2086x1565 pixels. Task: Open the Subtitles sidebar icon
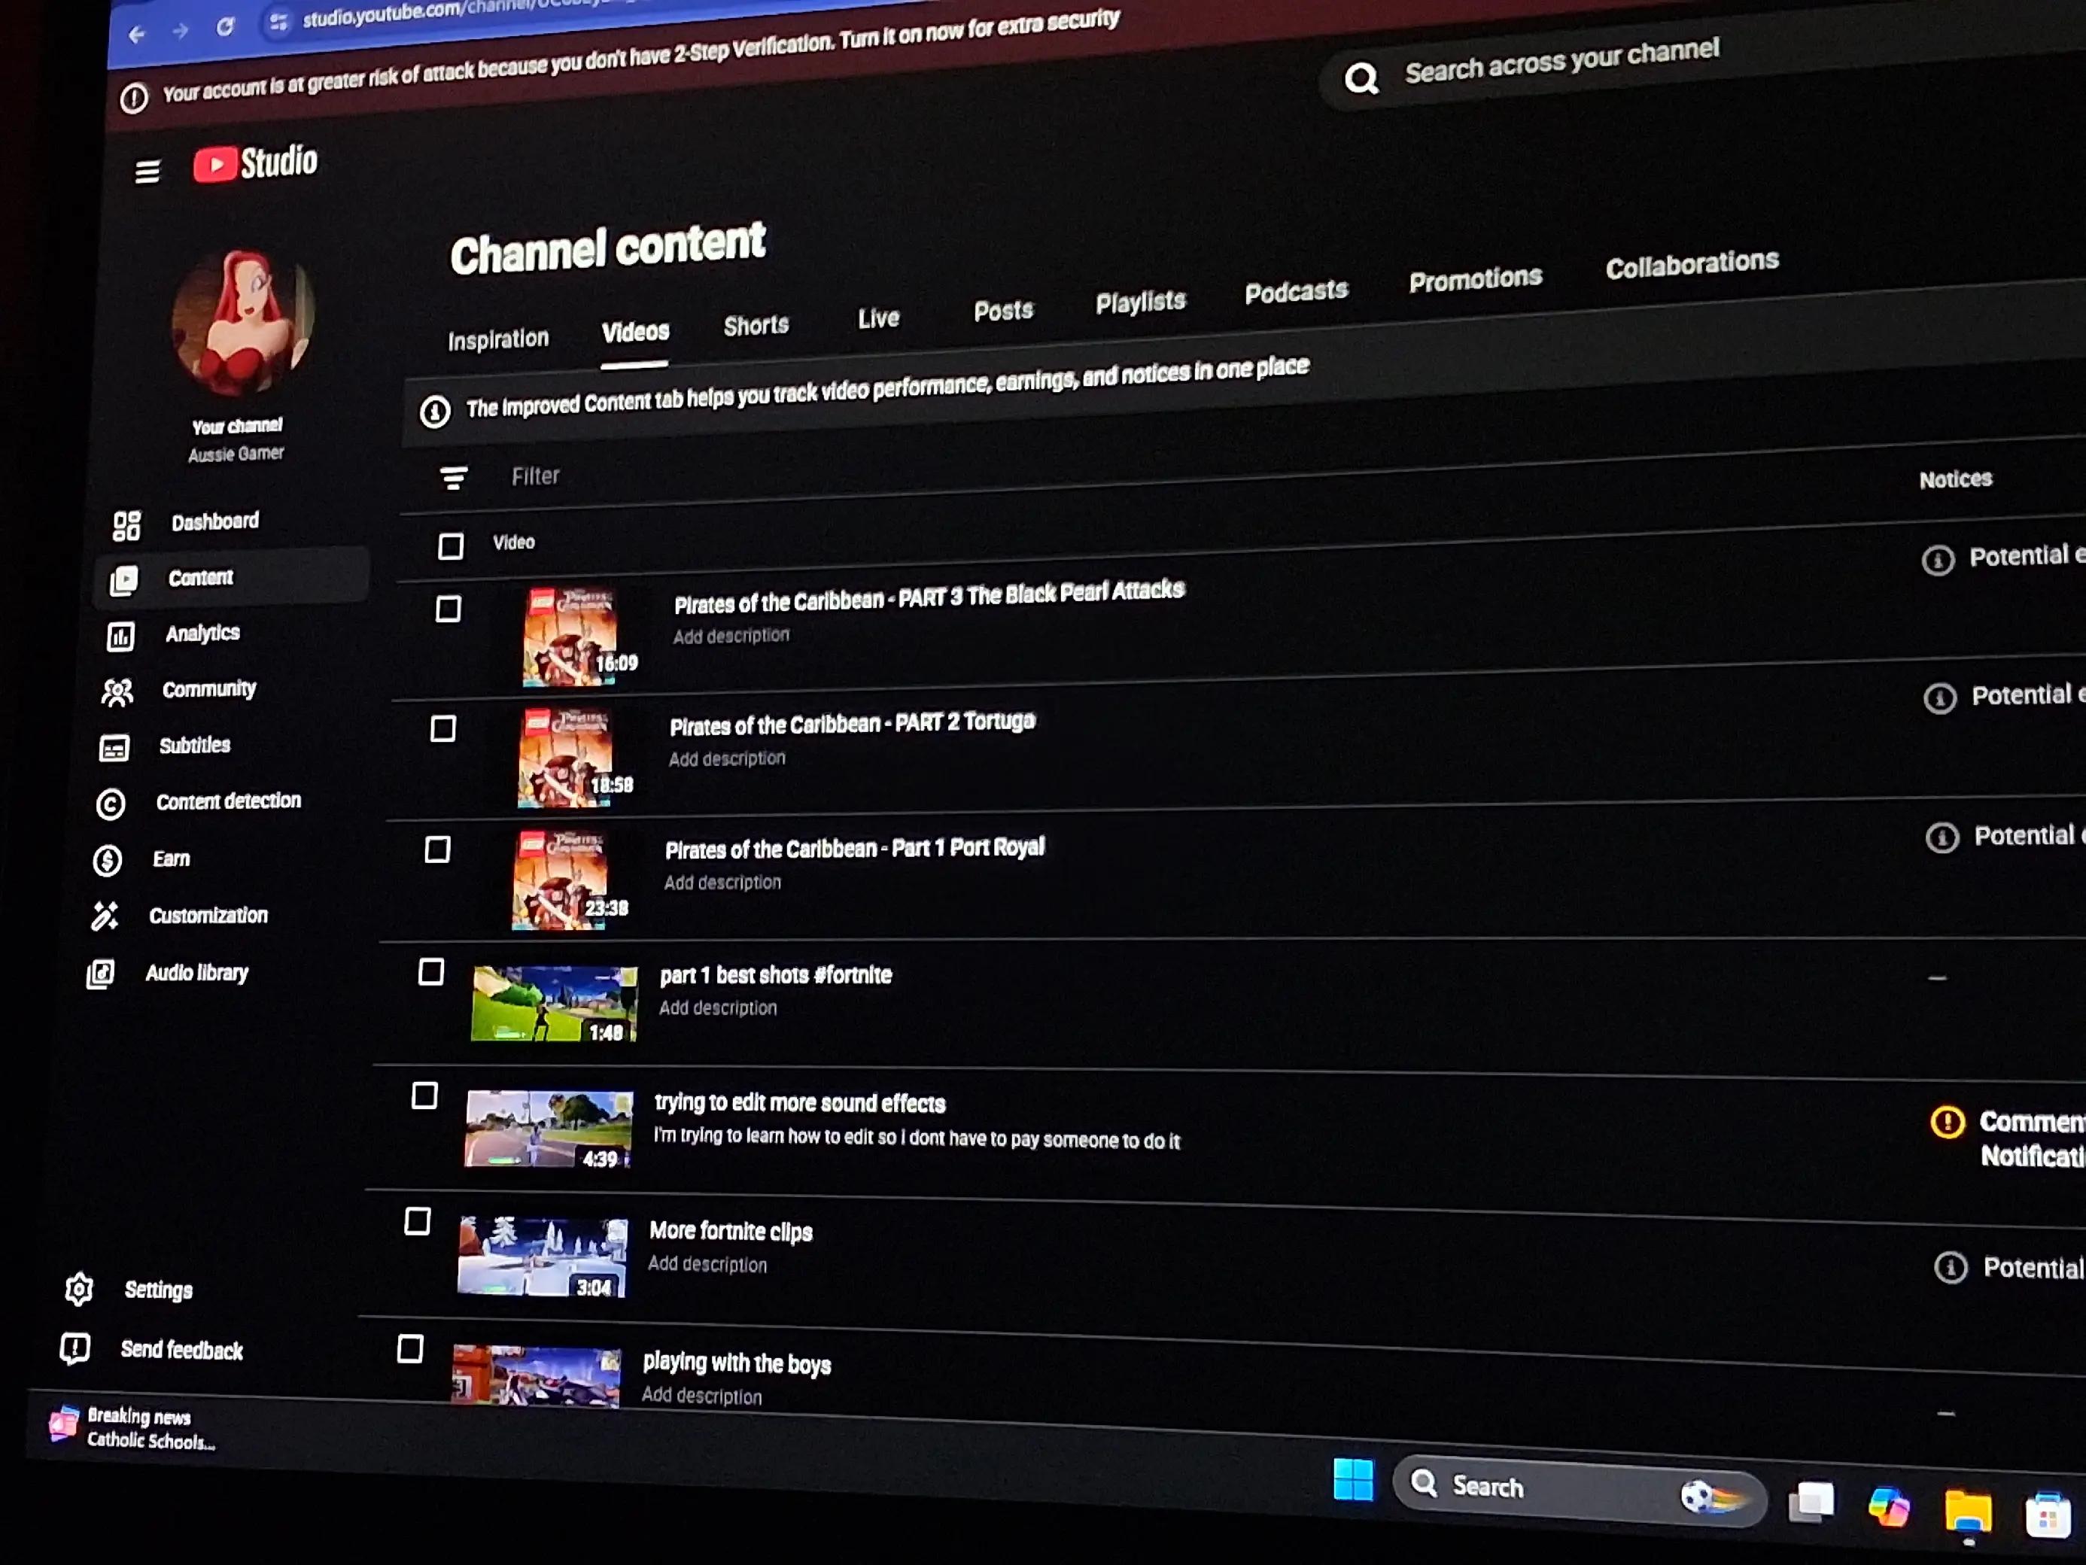click(x=114, y=749)
